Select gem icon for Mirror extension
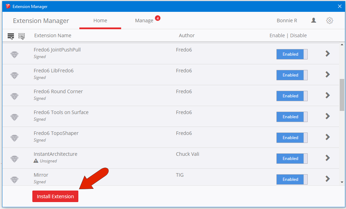 15,179
